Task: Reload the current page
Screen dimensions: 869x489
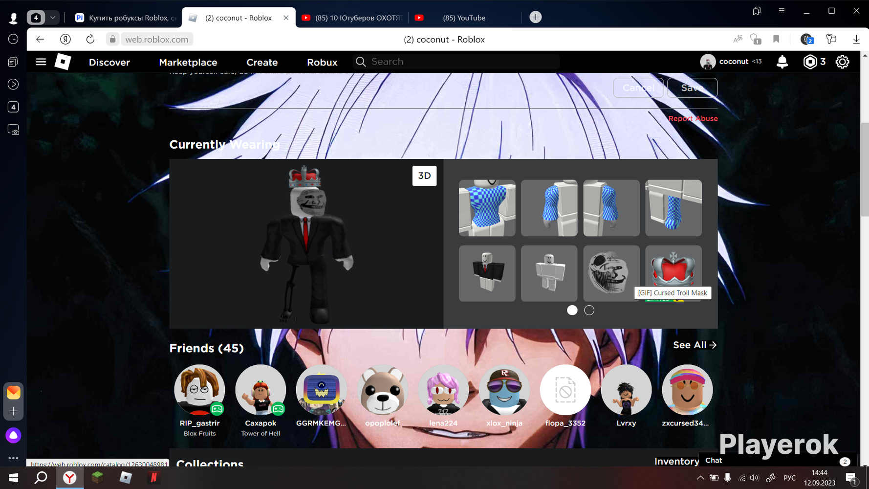Action: point(90,39)
